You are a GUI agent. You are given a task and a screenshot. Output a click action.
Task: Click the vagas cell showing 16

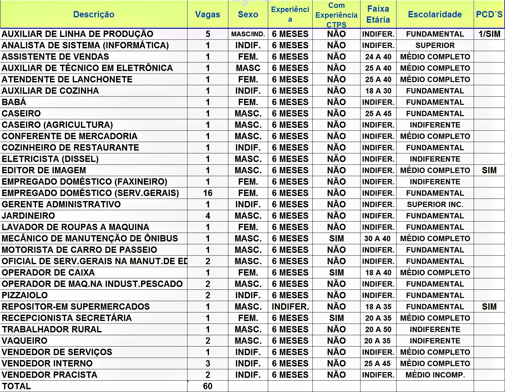click(207, 193)
